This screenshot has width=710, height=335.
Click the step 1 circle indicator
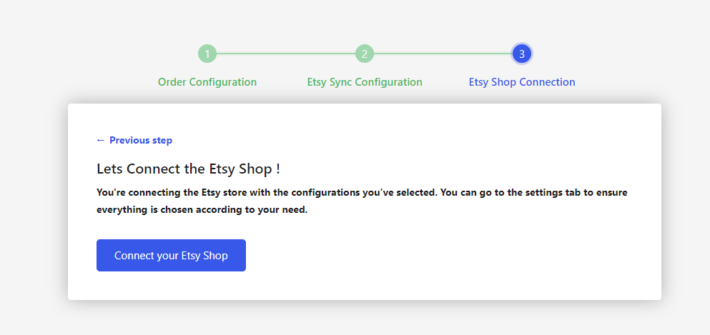(x=207, y=54)
